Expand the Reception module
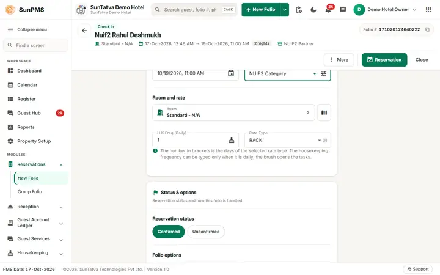 (61, 207)
